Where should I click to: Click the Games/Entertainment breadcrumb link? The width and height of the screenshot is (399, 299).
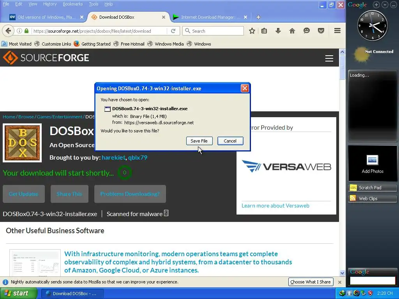[60, 117]
